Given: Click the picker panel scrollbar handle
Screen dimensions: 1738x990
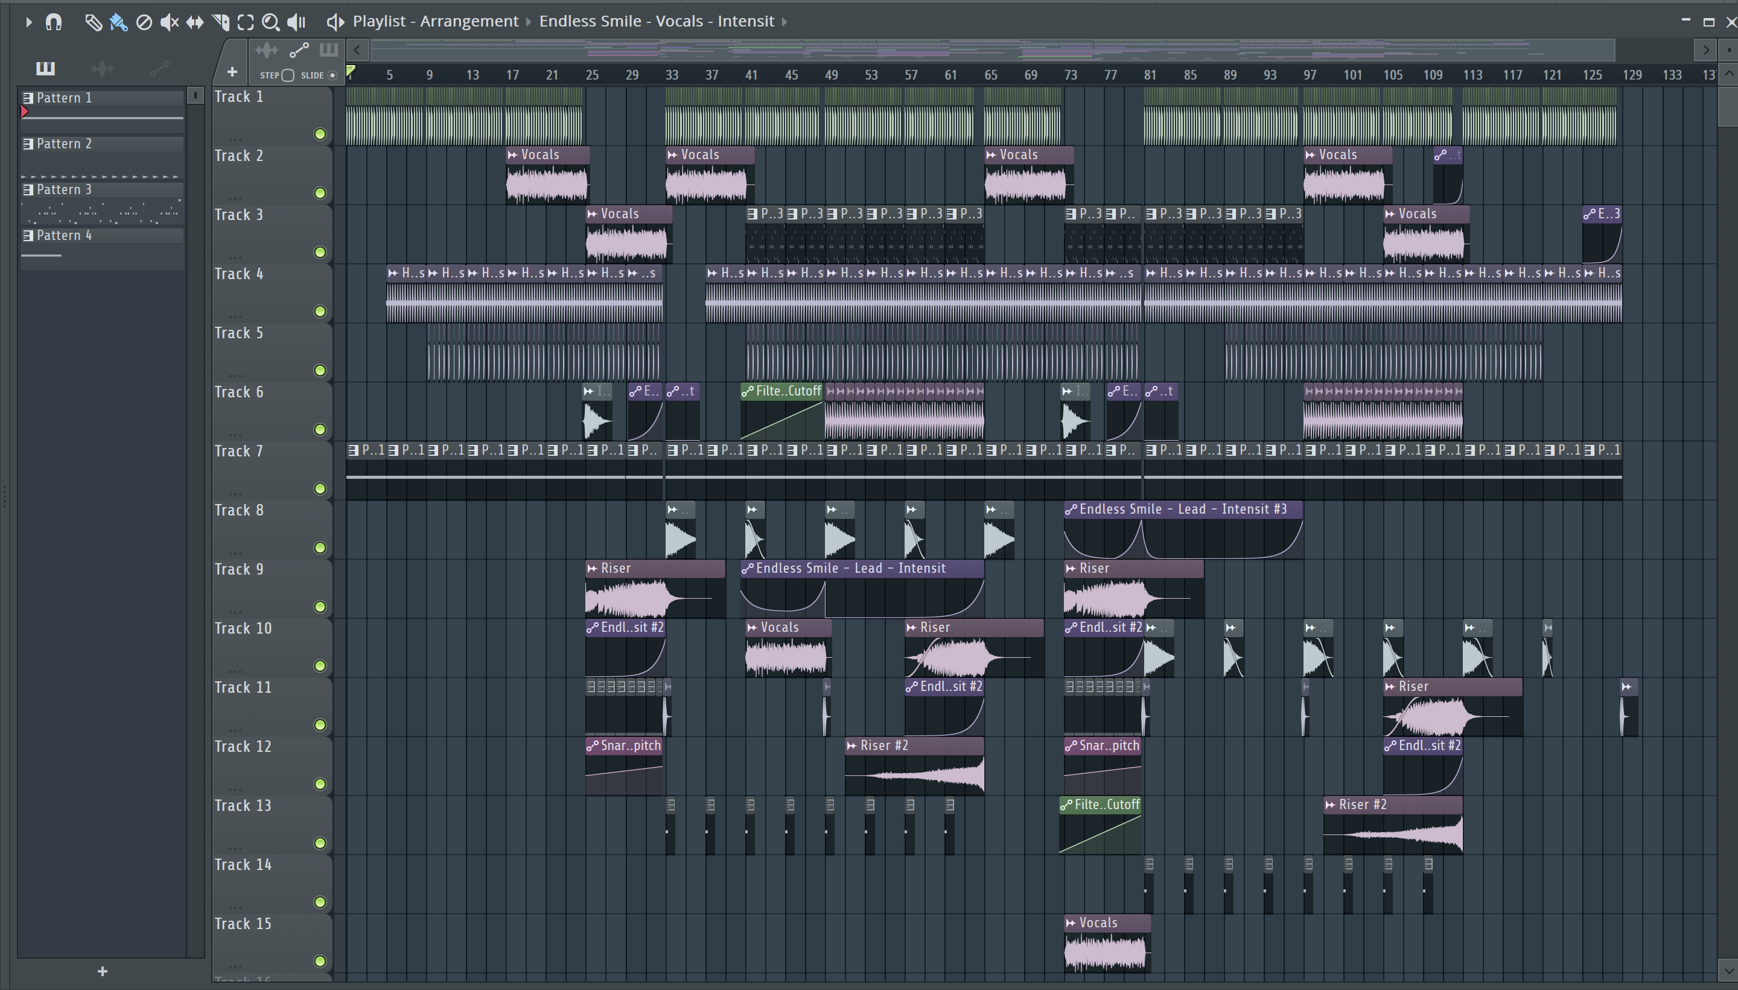Looking at the screenshot, I should pos(196,95).
